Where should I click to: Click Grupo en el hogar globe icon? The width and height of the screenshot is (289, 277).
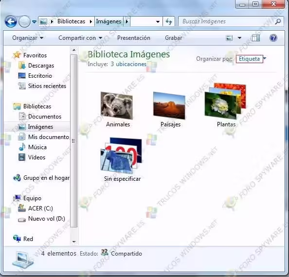click(x=17, y=177)
